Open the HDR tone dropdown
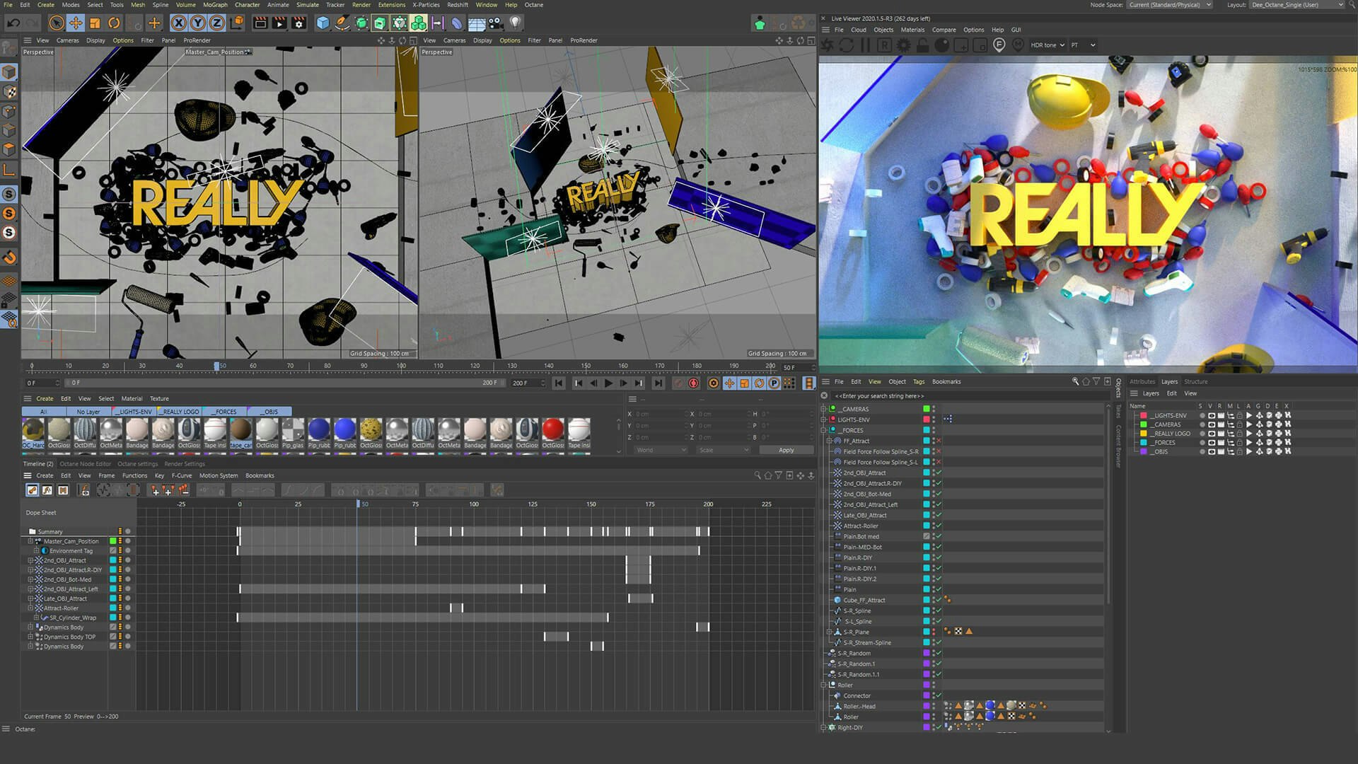The width and height of the screenshot is (1358, 764). click(1047, 45)
